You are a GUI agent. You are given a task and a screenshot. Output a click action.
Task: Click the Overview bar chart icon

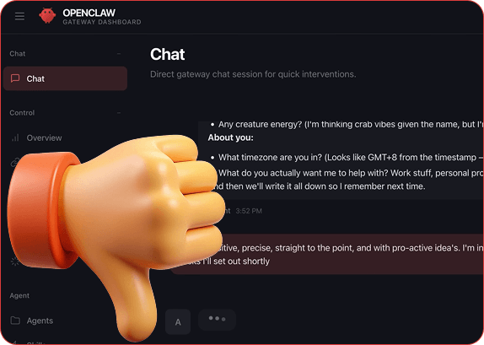pos(15,137)
